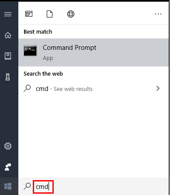Expand the hamburger menu in sidebar

(x=8, y=14)
